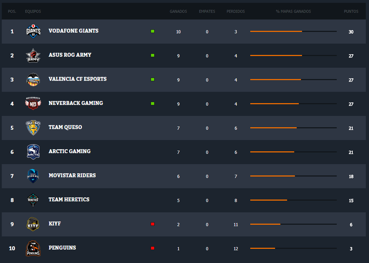Click the Team Queso logo
This screenshot has width=369, height=263.
[33, 128]
